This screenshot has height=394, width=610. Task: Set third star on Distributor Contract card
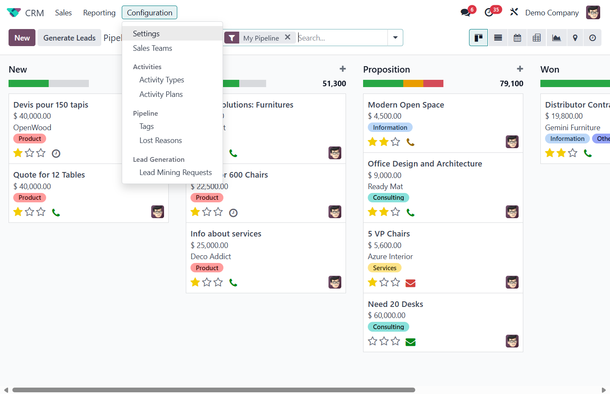(573, 153)
